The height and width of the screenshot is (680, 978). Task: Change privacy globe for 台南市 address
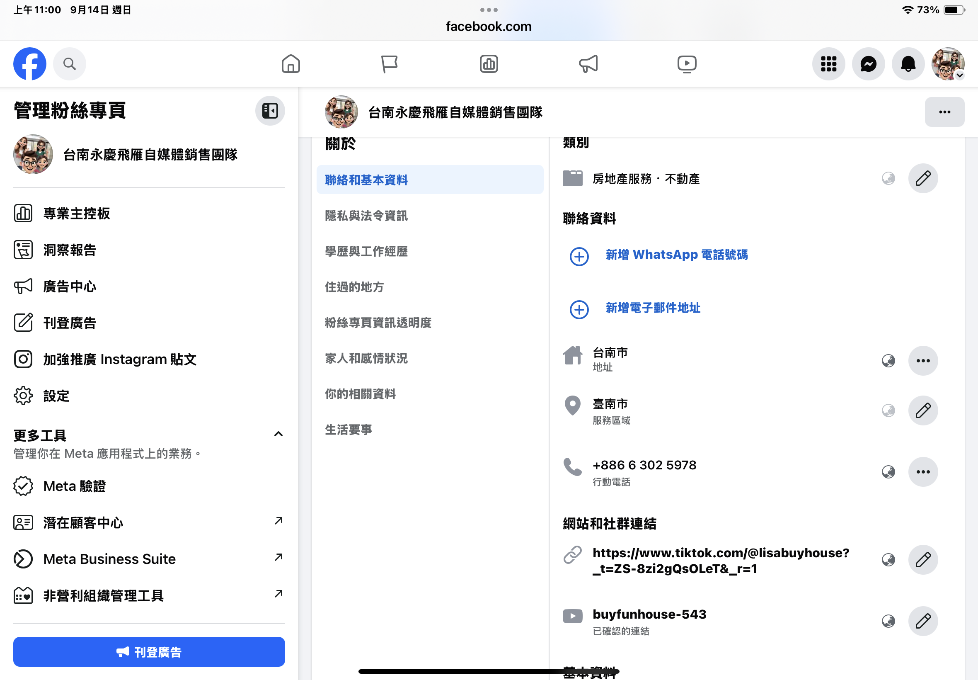coord(888,361)
